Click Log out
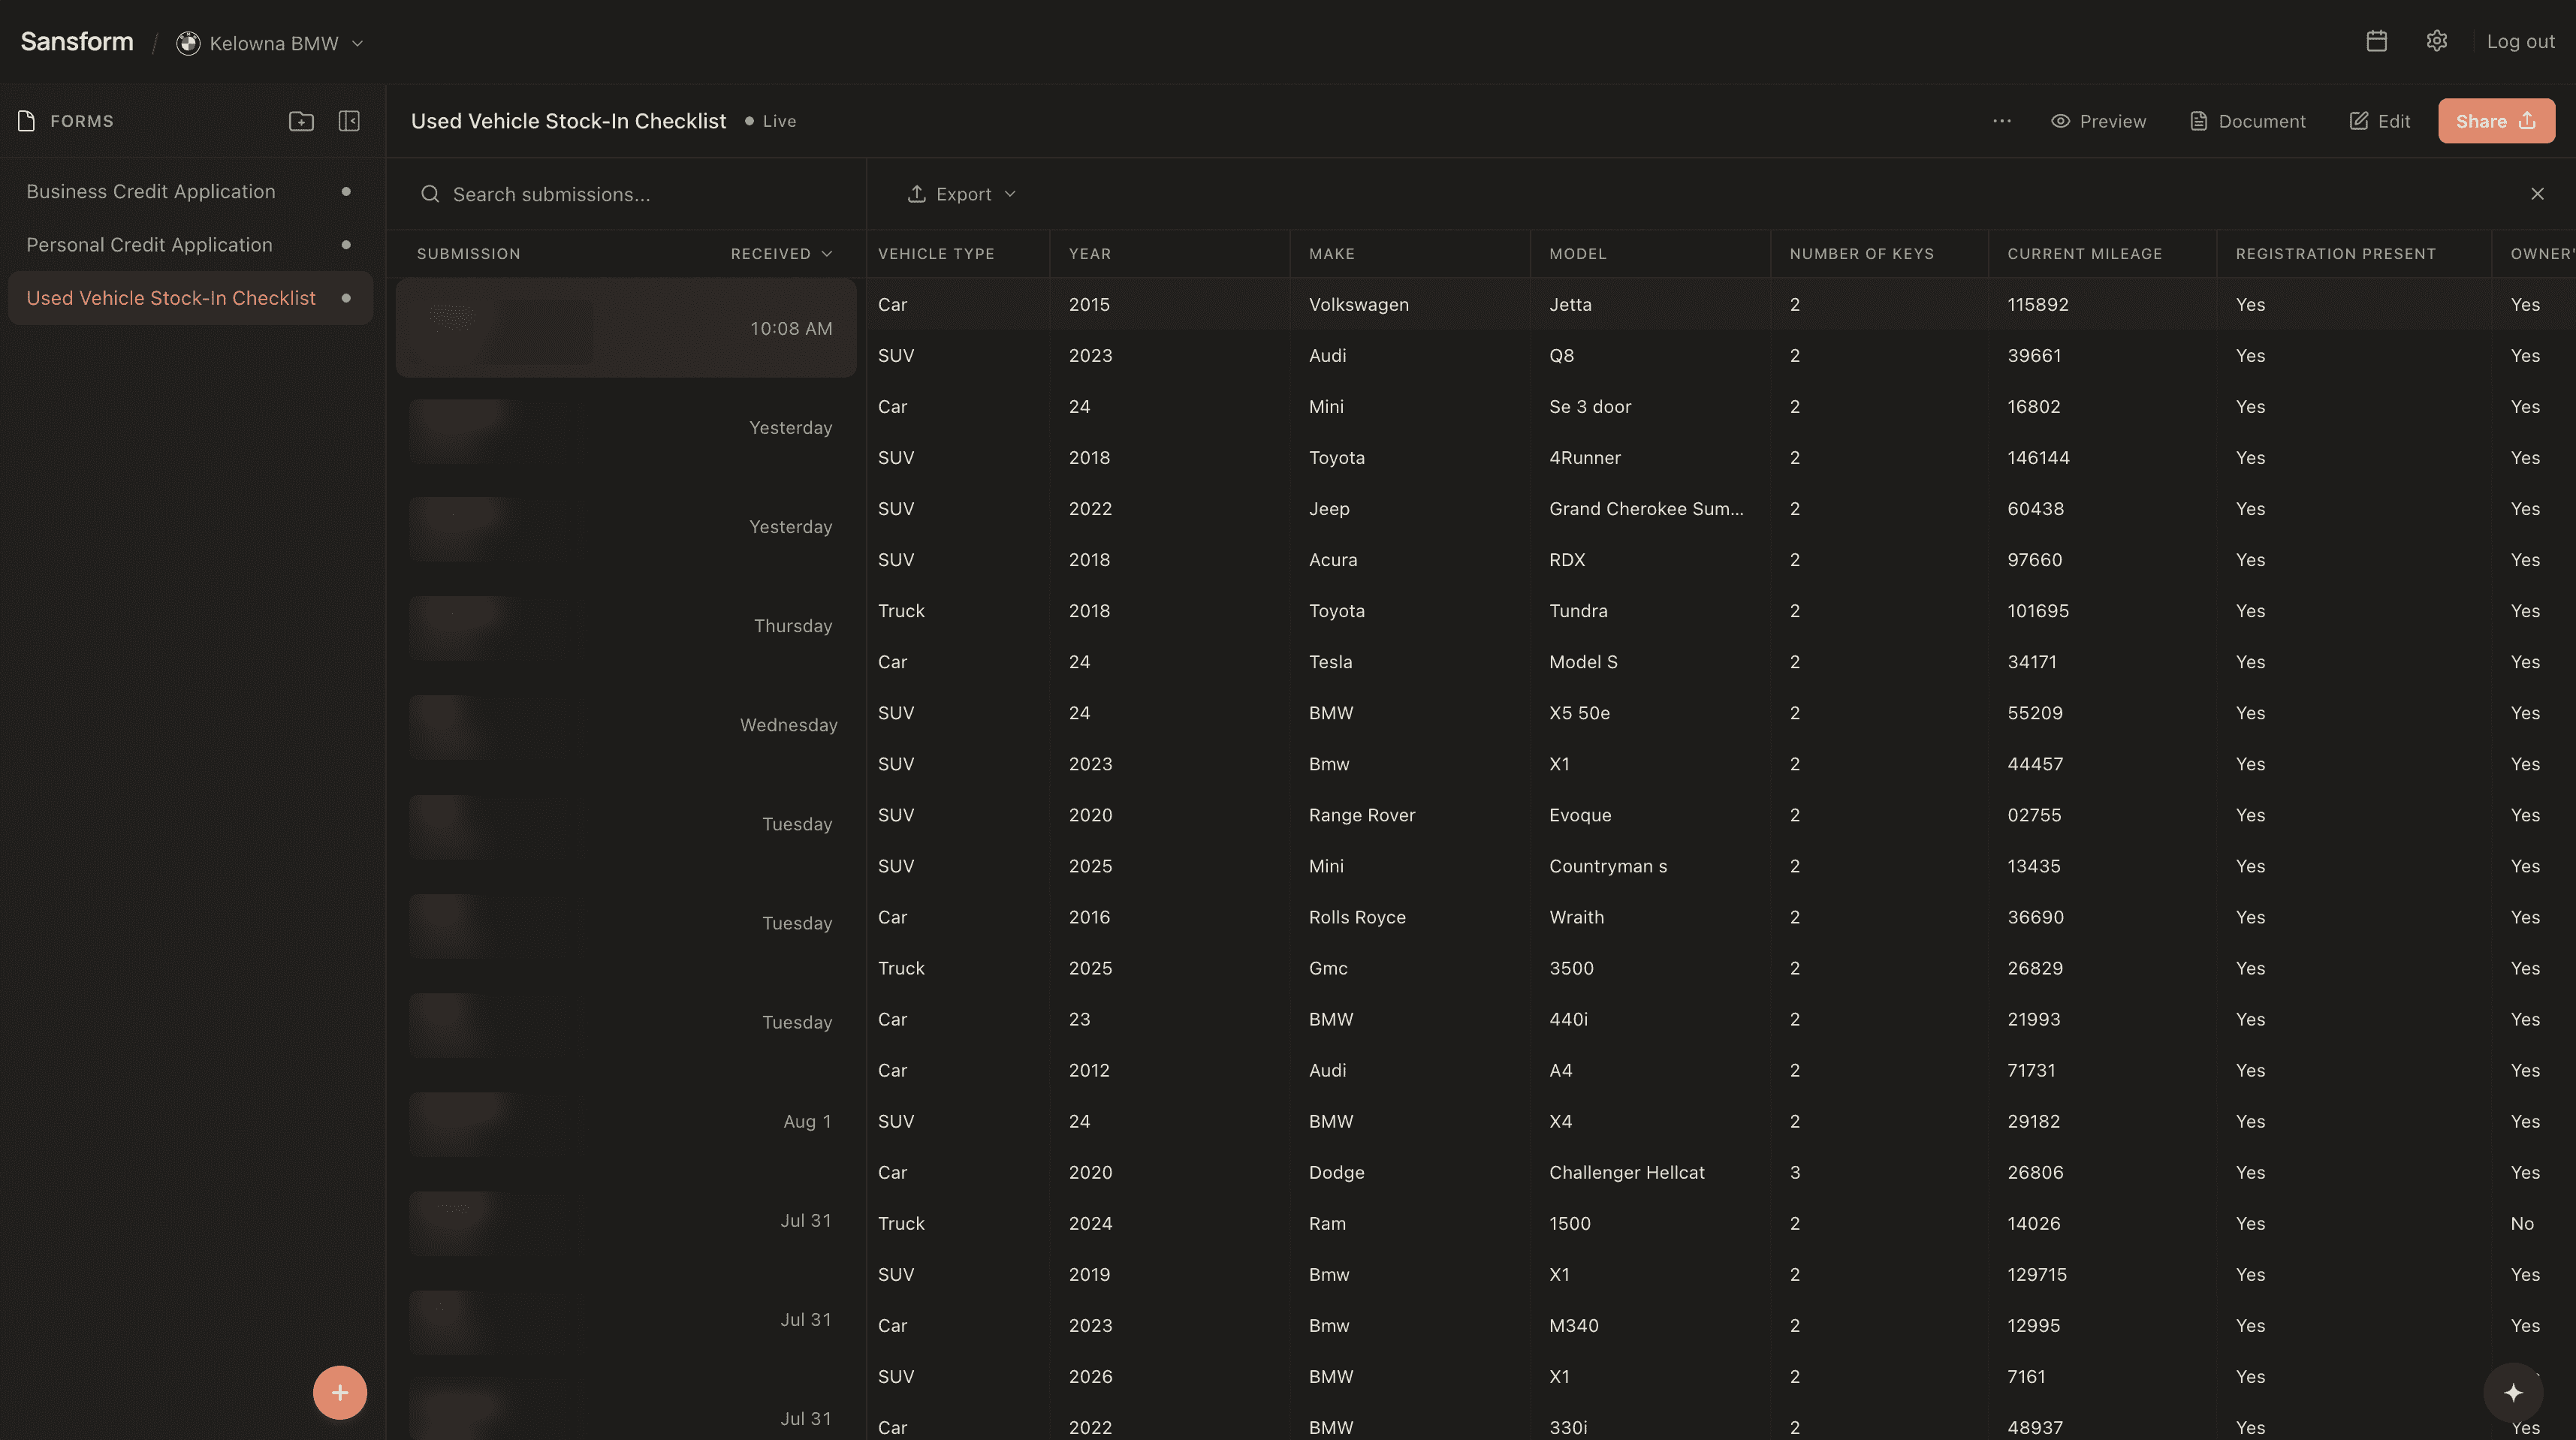The height and width of the screenshot is (1440, 2576). coord(2520,41)
